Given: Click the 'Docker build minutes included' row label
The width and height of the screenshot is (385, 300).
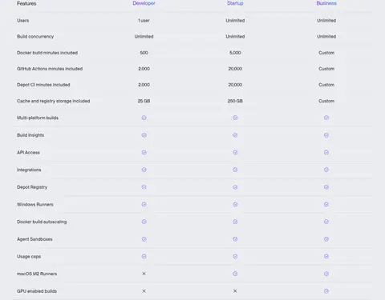Looking at the screenshot, I should tap(47, 53).
